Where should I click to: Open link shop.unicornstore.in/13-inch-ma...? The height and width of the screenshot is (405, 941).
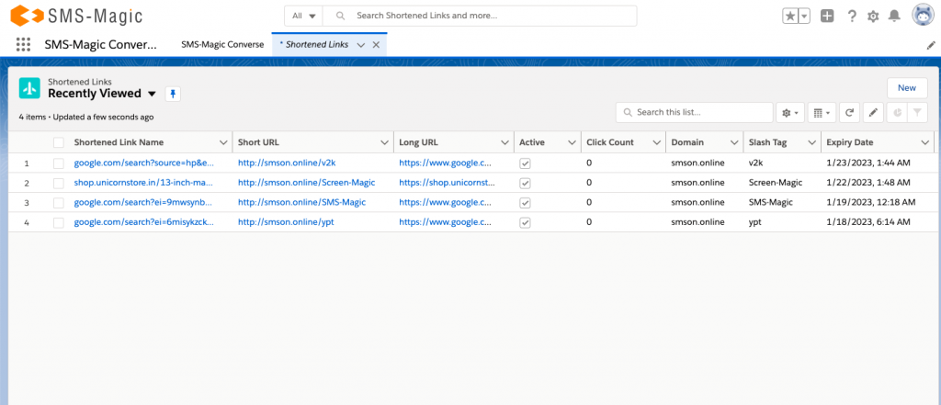click(x=144, y=183)
